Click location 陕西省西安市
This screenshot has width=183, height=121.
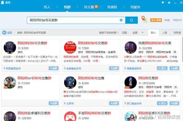[13, 68]
